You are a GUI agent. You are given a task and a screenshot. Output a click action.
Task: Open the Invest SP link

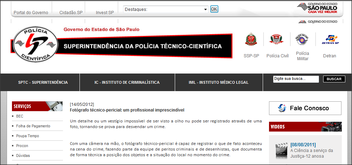tap(105, 13)
